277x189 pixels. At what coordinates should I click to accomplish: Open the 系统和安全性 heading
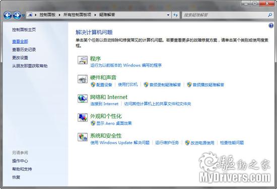pos(106,136)
